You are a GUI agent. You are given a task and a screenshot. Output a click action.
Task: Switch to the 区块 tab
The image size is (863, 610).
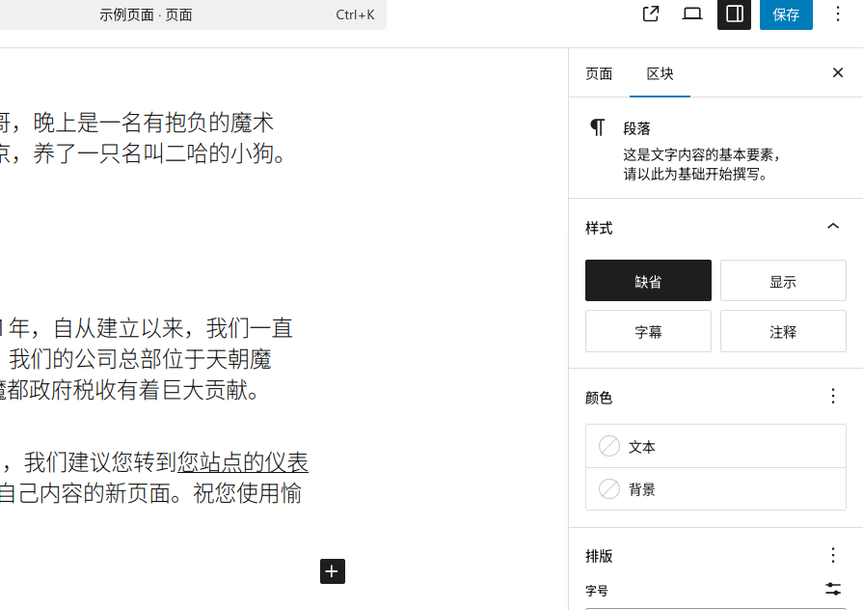(660, 74)
